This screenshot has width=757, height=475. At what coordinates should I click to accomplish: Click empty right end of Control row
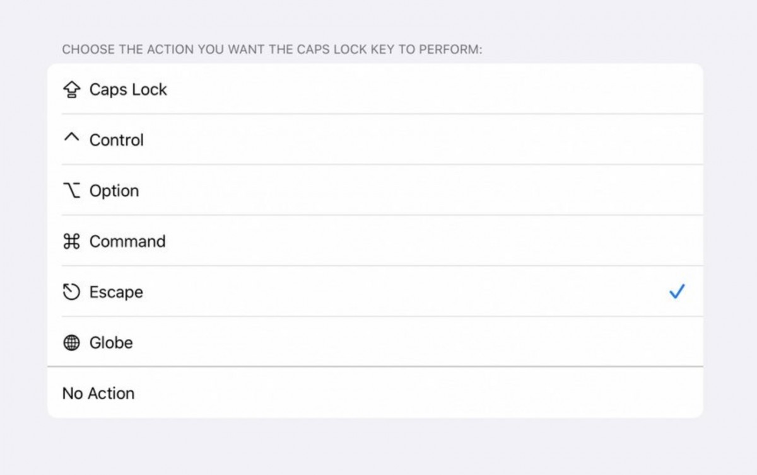tap(631, 140)
